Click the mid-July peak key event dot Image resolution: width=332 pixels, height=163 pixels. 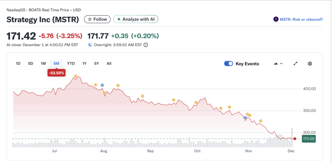point(75,76)
